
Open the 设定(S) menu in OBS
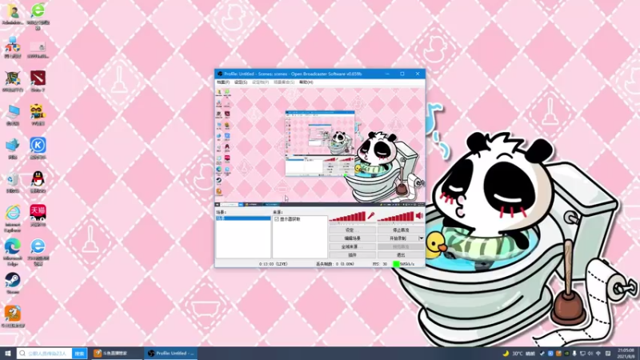click(241, 82)
